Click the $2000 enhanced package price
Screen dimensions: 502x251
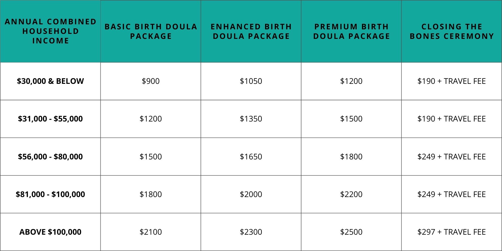251,194
